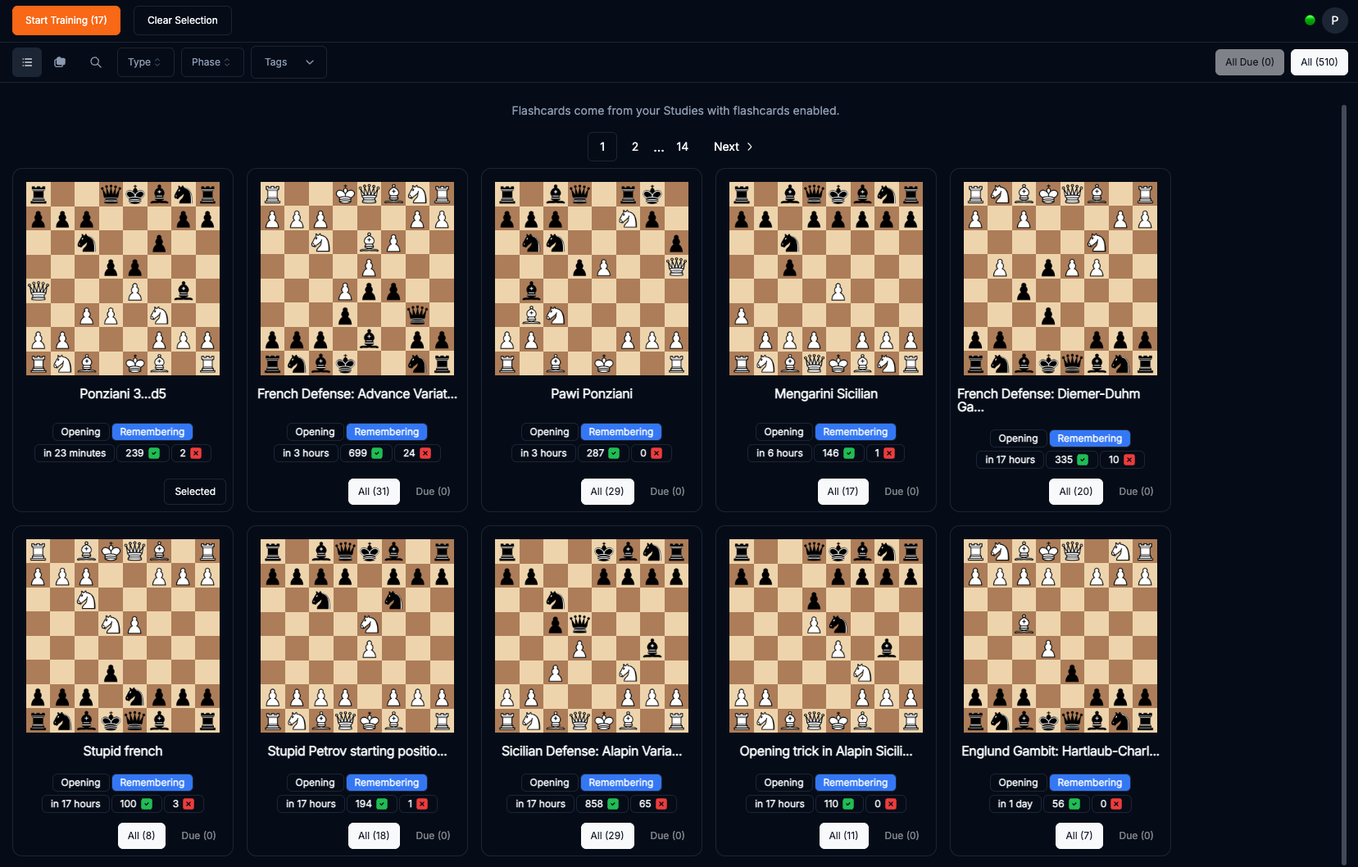Viewport: 1358px width, 867px height.
Task: Open the search magnifier icon
Action: [96, 62]
